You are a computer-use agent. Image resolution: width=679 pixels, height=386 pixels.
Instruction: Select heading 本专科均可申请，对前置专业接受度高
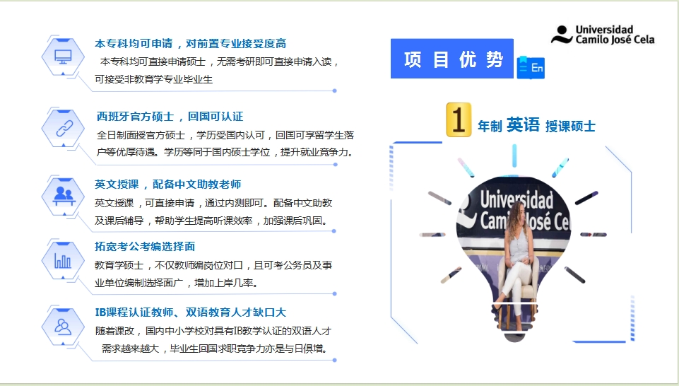pos(191,44)
